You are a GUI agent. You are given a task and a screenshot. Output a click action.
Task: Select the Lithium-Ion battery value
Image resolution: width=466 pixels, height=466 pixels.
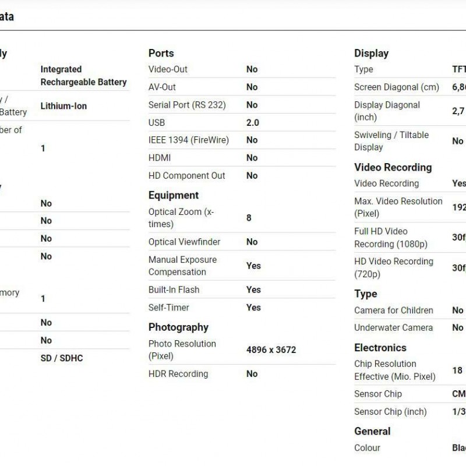pos(63,106)
